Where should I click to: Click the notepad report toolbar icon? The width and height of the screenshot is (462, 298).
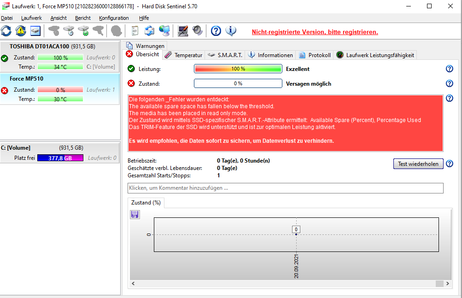135,31
